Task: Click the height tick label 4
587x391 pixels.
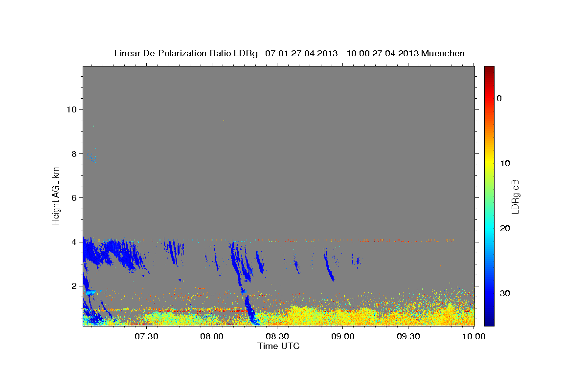Action: (73, 242)
